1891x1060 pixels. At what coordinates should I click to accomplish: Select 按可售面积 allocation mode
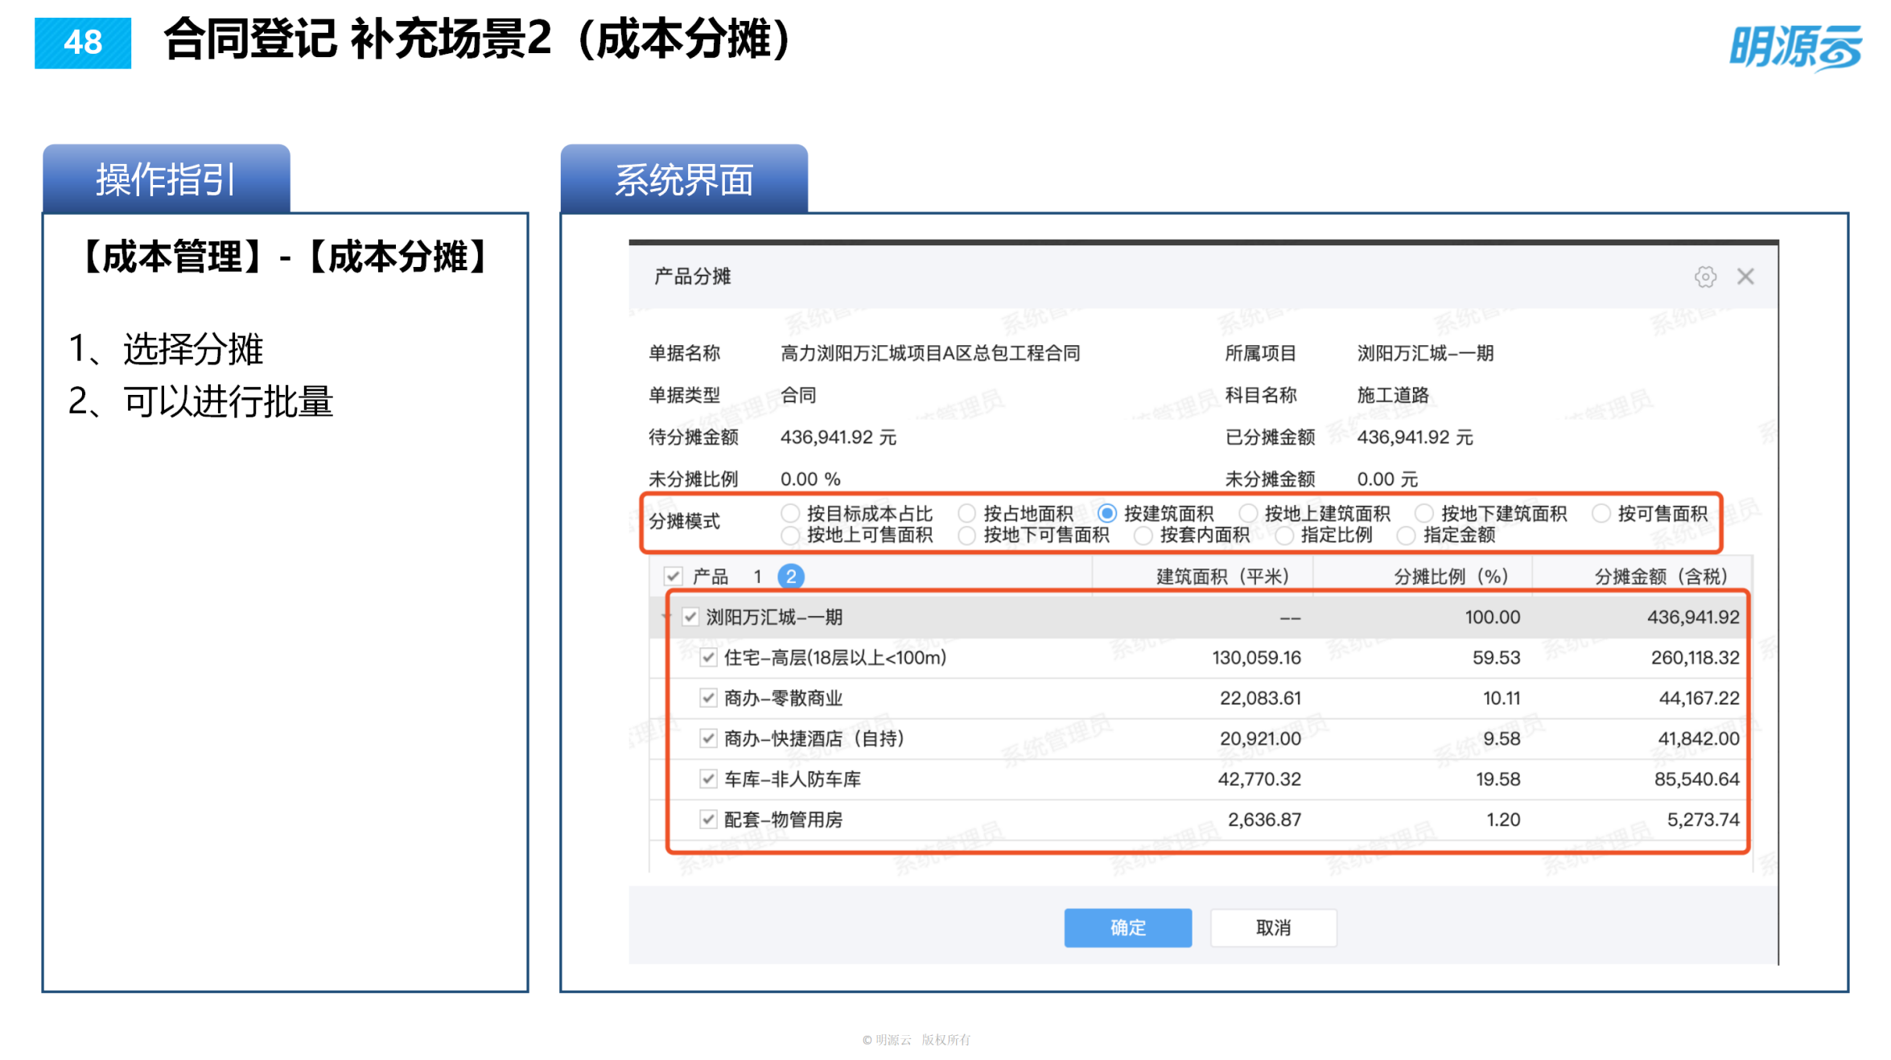[1601, 512]
